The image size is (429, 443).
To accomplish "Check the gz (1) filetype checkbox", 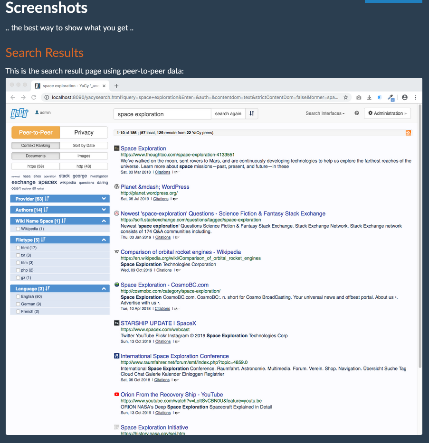I will pyautogui.click(x=18, y=278).
